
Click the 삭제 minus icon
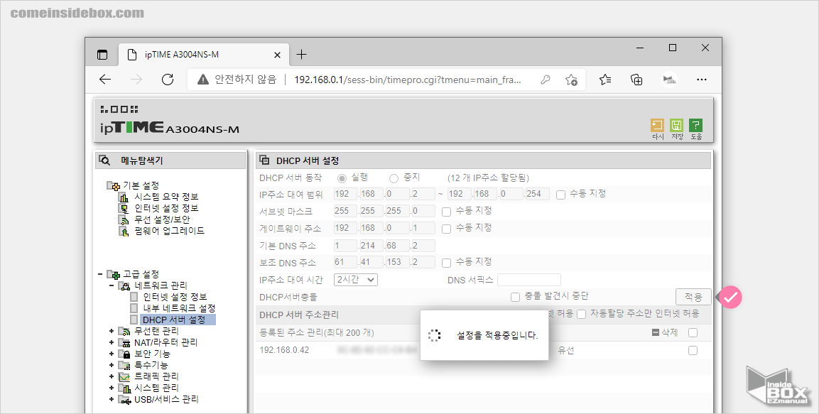[656, 332]
